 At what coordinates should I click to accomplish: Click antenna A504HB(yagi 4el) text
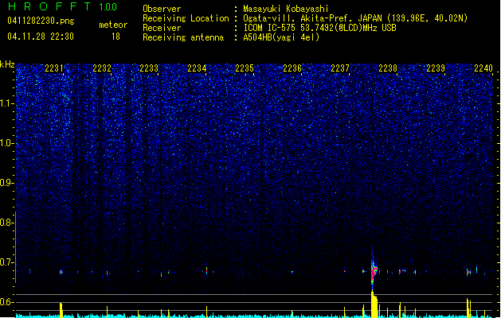point(281,37)
